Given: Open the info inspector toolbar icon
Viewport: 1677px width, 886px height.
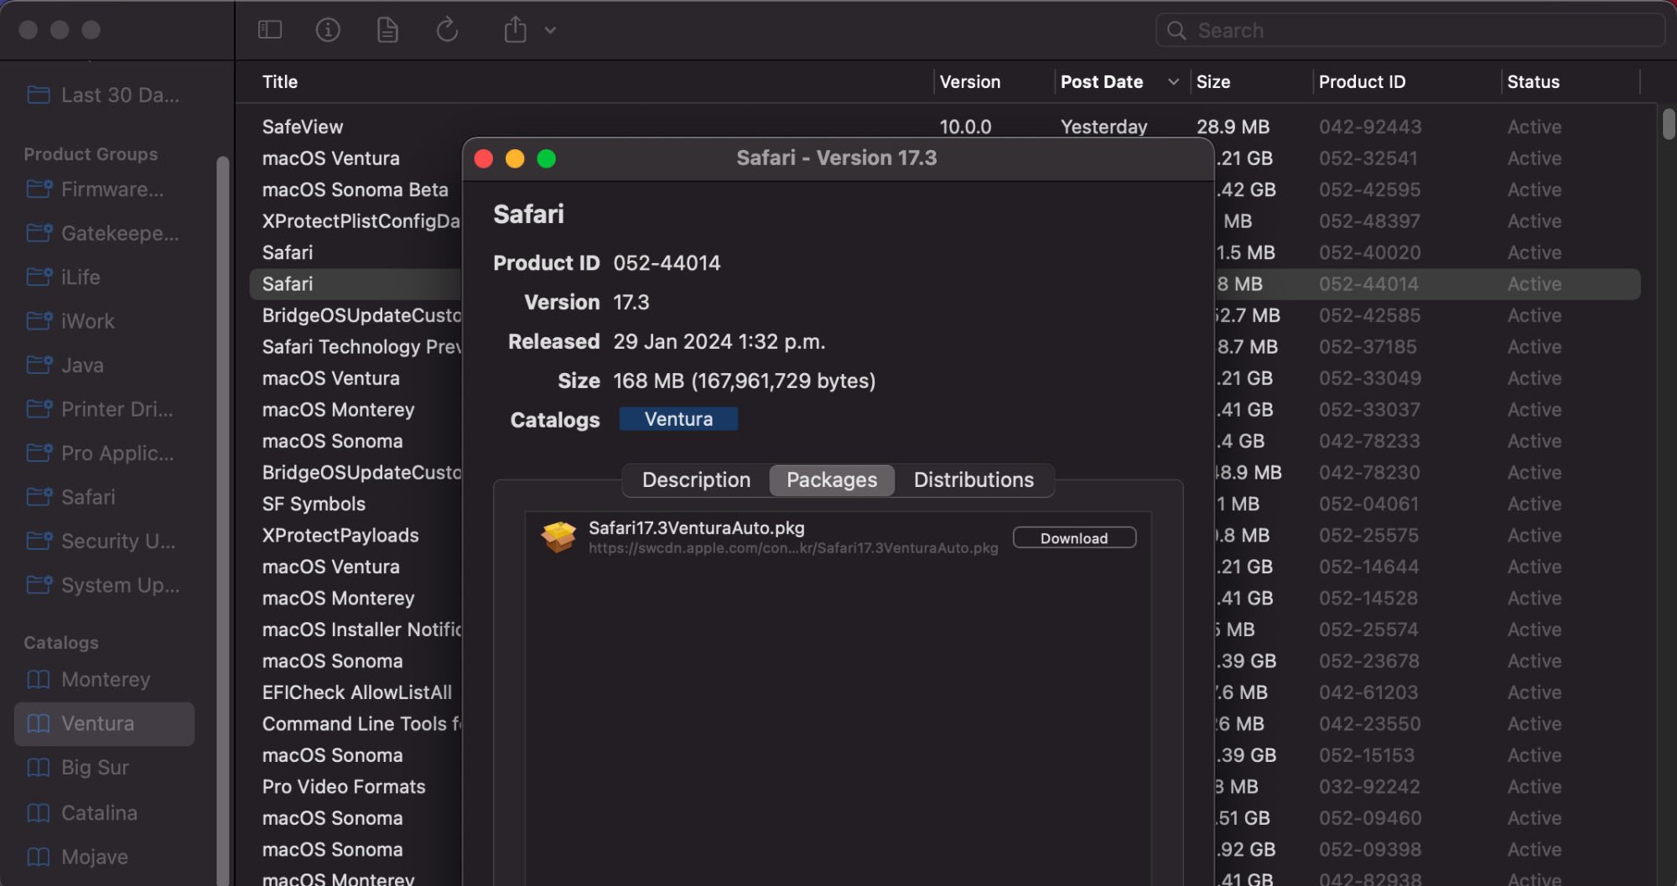Looking at the screenshot, I should click(328, 30).
